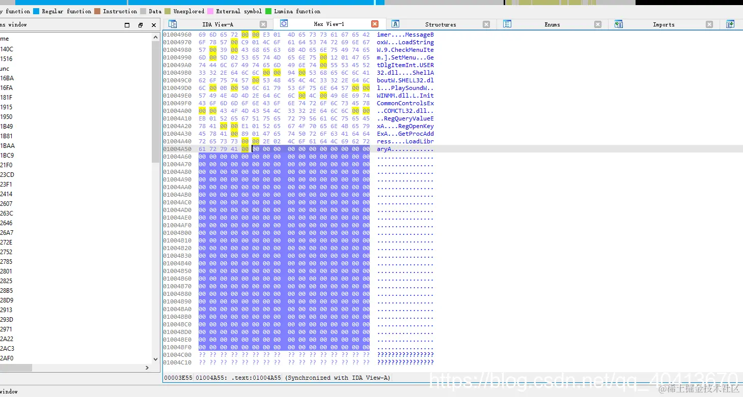Select function entry 2785 in list
The image size is (743, 397).
tap(7, 262)
